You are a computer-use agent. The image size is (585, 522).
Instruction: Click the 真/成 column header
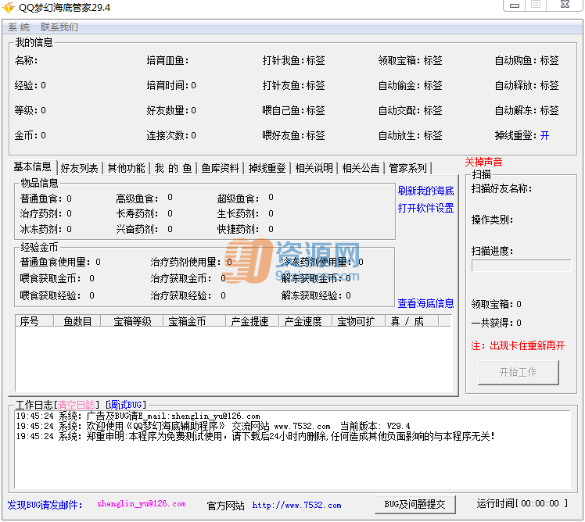[411, 321]
